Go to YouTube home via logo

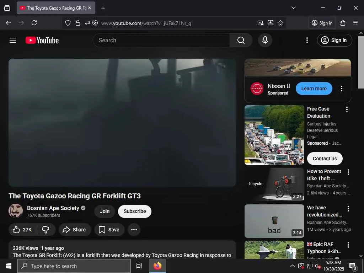tap(42, 40)
